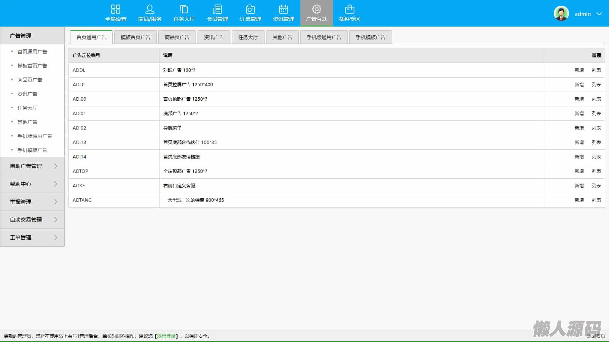Switch to the 模板首页广告 tab
This screenshot has width=609, height=342.
coord(135,37)
